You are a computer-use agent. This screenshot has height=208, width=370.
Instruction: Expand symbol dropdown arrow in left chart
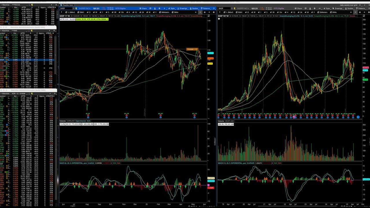[x=73, y=8]
